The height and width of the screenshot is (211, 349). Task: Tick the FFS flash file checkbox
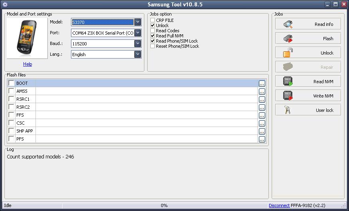[11, 115]
